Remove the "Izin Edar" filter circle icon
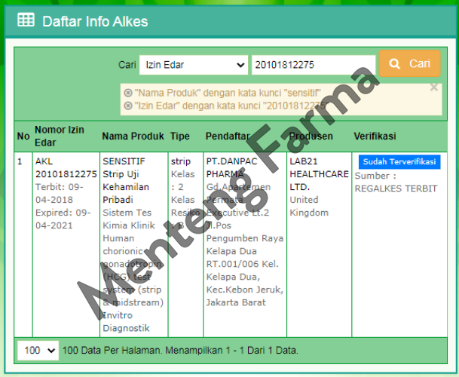Image resolution: width=459 pixels, height=377 pixels. (128, 106)
